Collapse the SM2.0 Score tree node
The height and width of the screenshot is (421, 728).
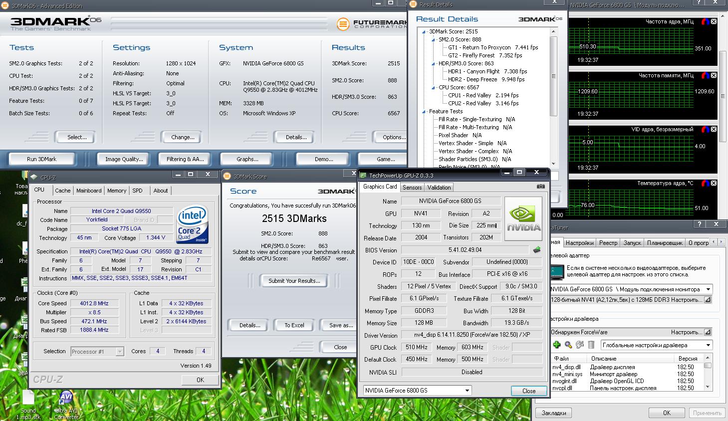click(x=434, y=39)
